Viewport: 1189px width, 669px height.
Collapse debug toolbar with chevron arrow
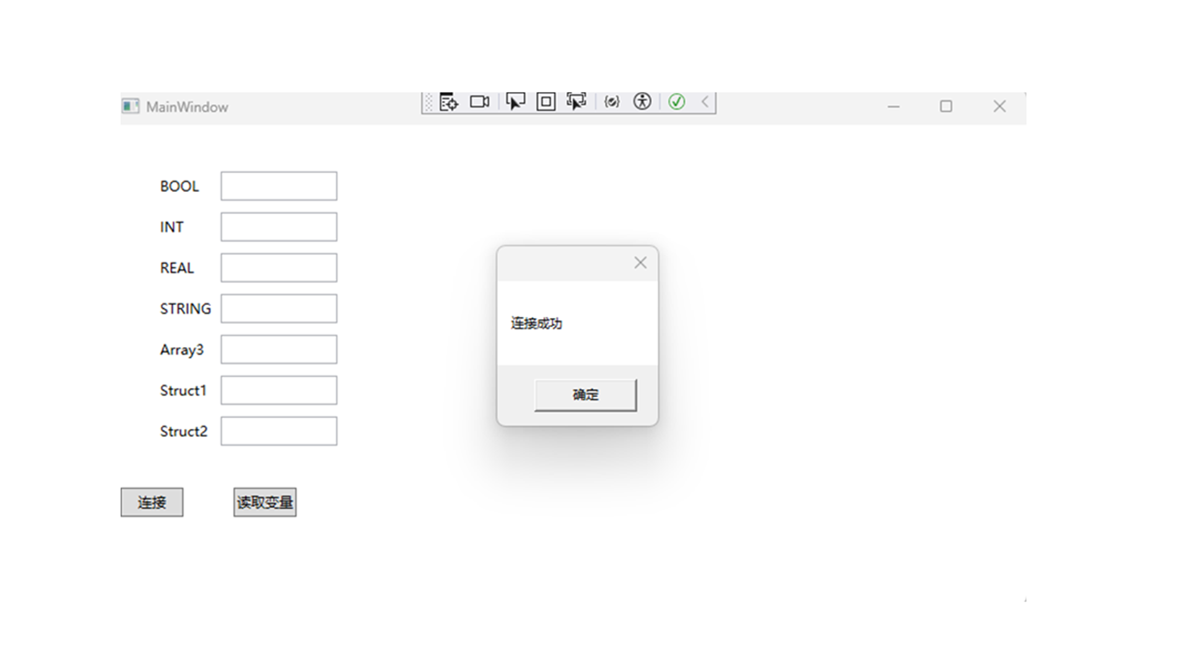pos(705,102)
